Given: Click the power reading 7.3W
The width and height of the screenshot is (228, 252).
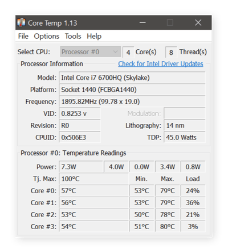Looking at the screenshot, I should pos(81,167).
